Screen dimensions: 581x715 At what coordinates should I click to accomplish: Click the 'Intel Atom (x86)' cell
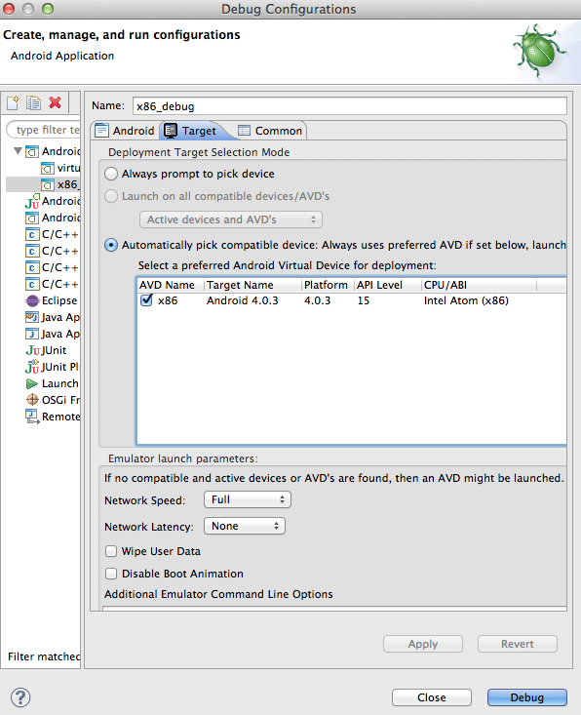[x=466, y=301]
